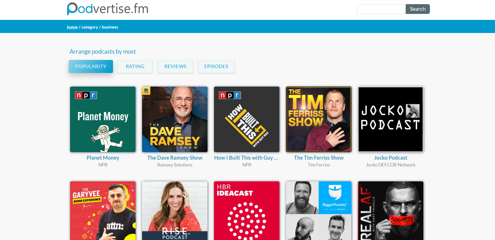Click the category breadcrumb text
Viewport: 495px width, 240px height.
click(89, 27)
